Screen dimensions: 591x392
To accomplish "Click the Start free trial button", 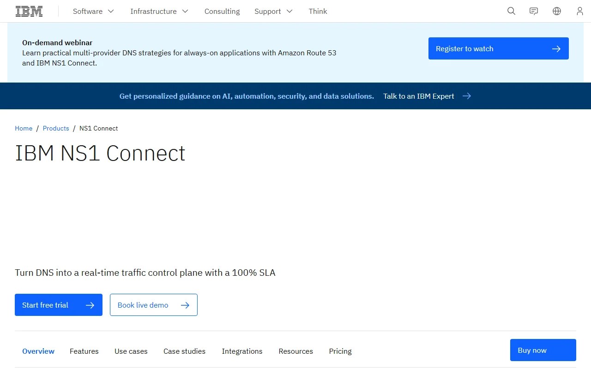I will click(x=59, y=305).
